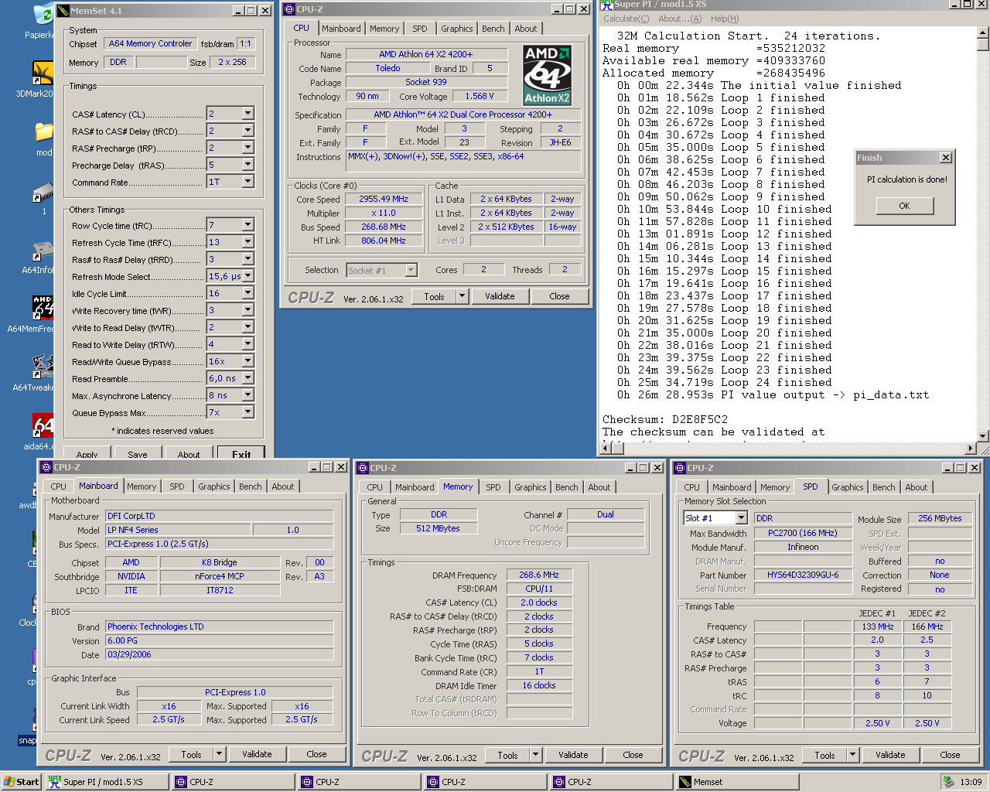Open the 'mod' folder on the desktop

pyautogui.click(x=43, y=131)
